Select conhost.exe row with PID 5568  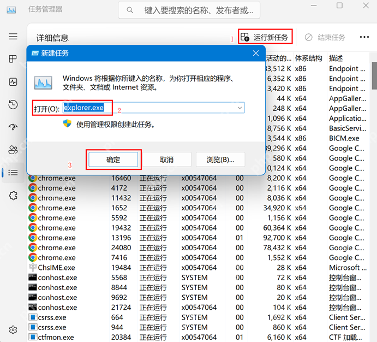(198, 278)
